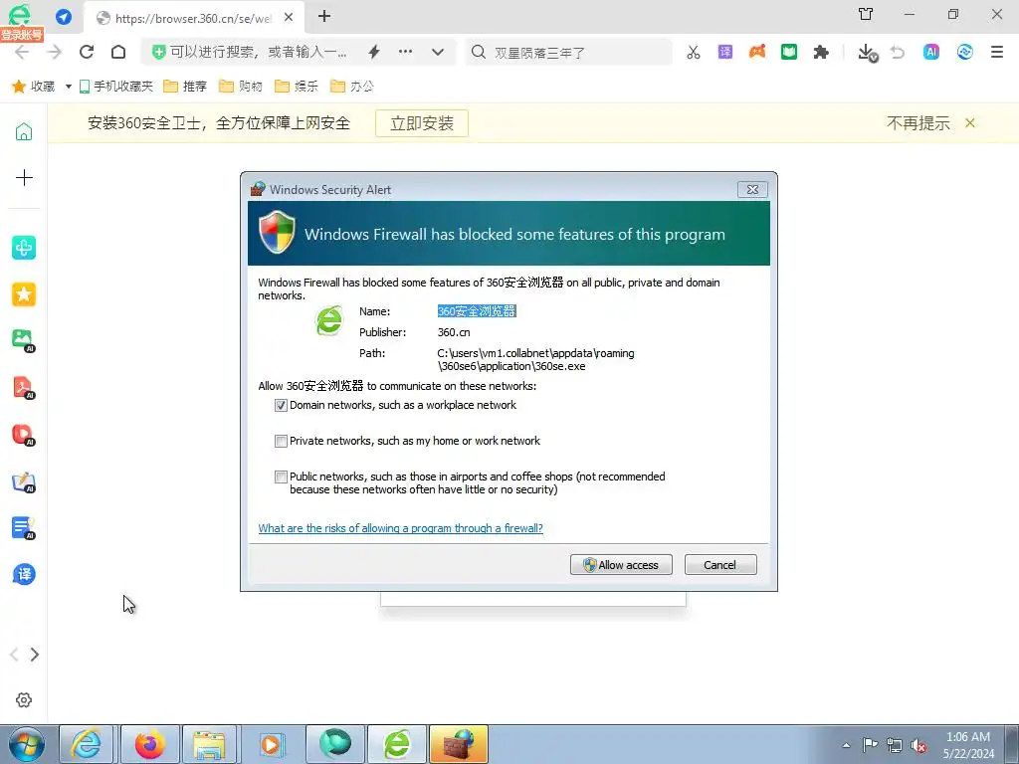Open the purple translate extension icon
The width and height of the screenshot is (1019, 764).
click(725, 52)
